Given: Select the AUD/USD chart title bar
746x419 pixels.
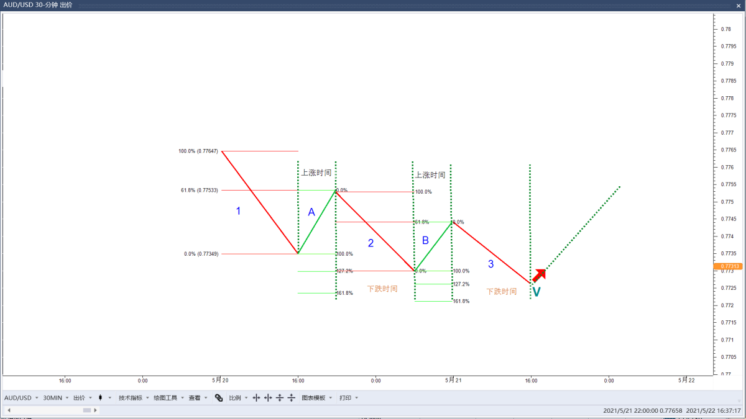Looking at the screenshot, I should pyautogui.click(x=37, y=4).
